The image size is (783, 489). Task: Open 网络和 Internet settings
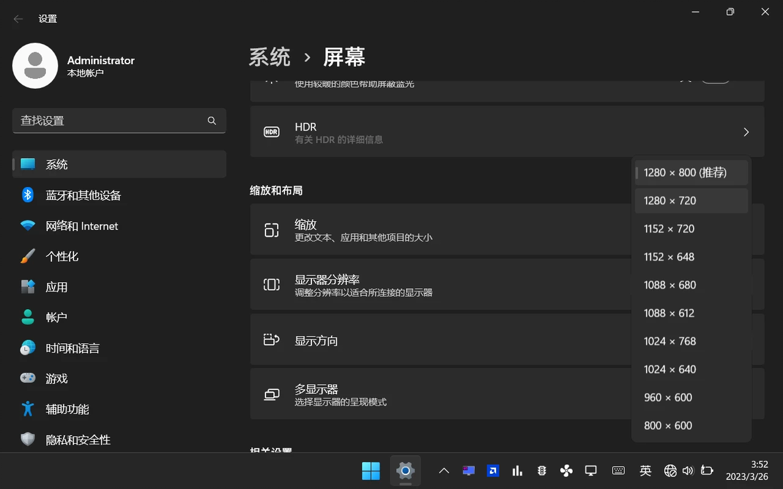pos(119,226)
